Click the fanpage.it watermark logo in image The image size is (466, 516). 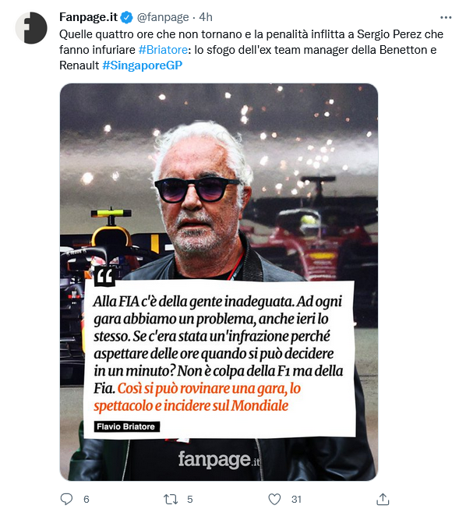[x=219, y=460]
